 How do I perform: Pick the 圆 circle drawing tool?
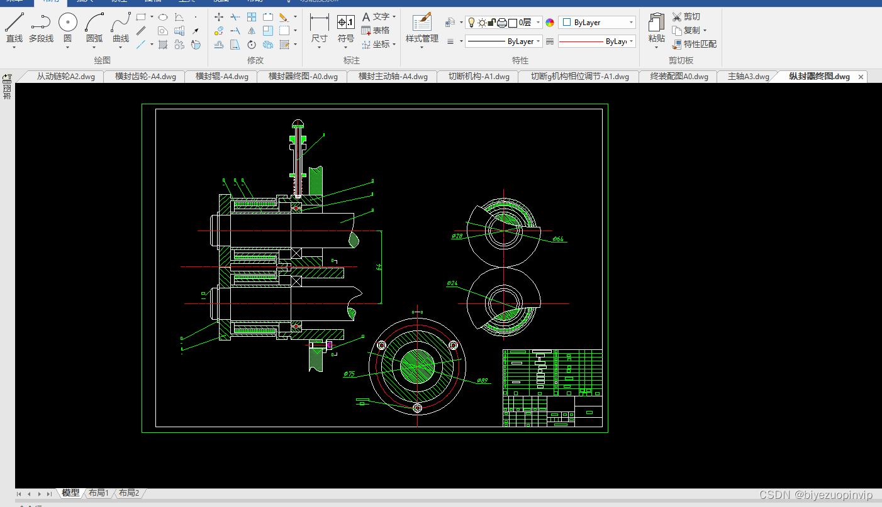click(x=68, y=28)
